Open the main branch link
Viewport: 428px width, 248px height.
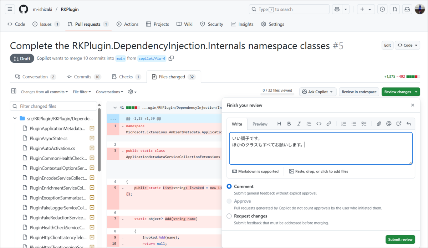[x=121, y=58]
